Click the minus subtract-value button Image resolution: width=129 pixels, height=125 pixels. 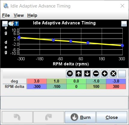[x=96, y=73]
